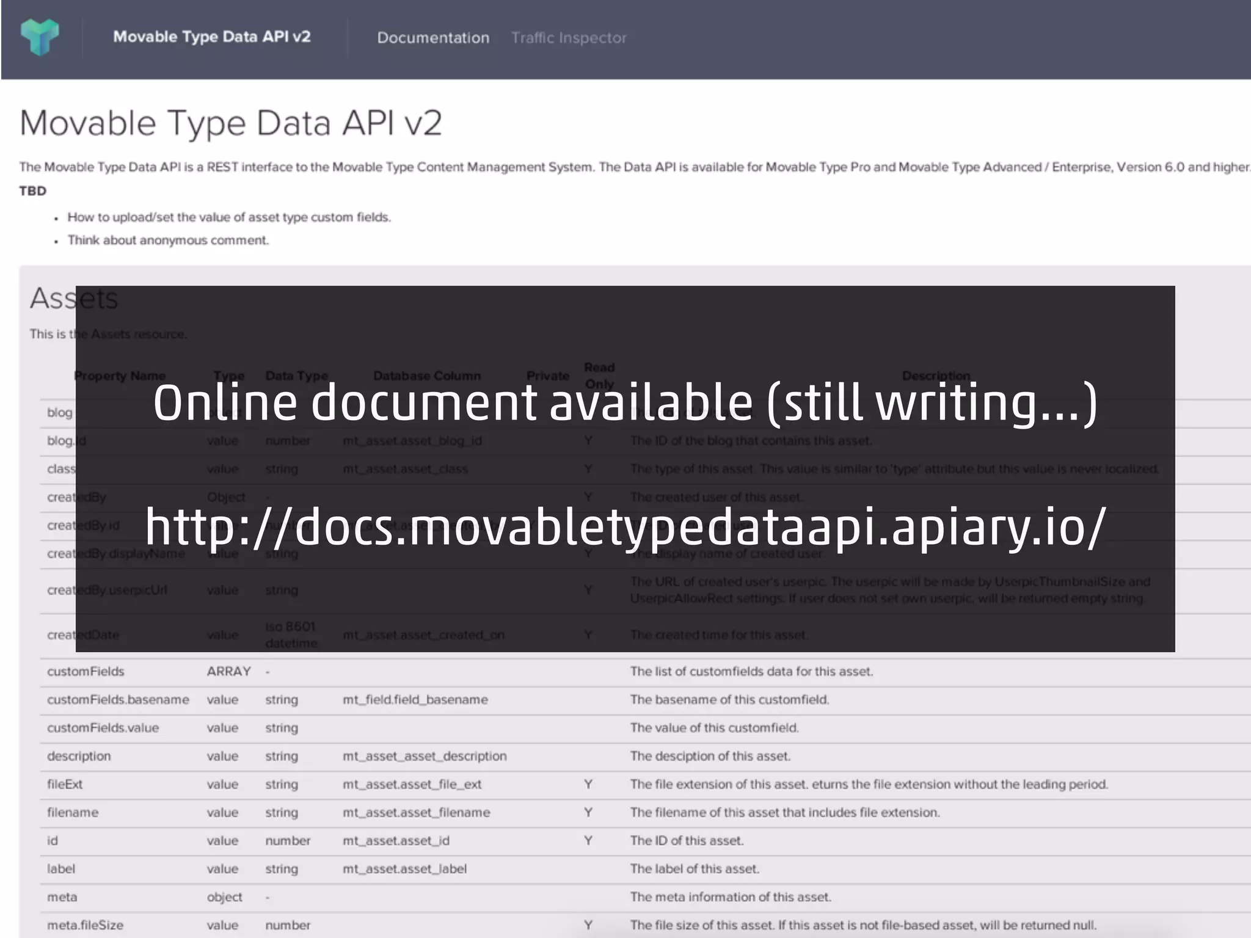Click the filename property row
Image resolution: width=1251 pixels, height=938 pixels.
pos(73,812)
